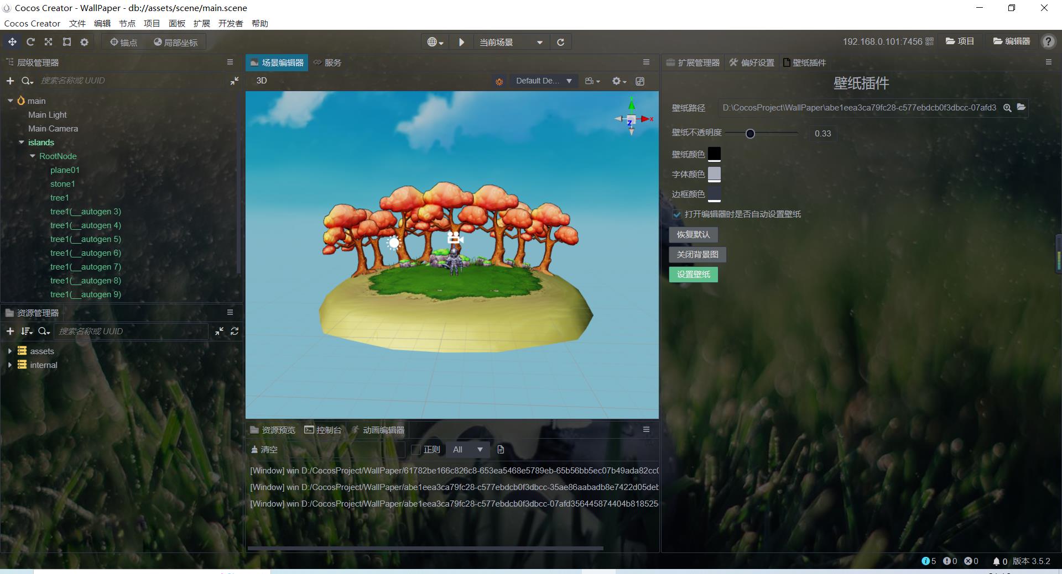Select the sun light gizmo in viewport
Image resolution: width=1062 pixels, height=574 pixels.
click(394, 242)
